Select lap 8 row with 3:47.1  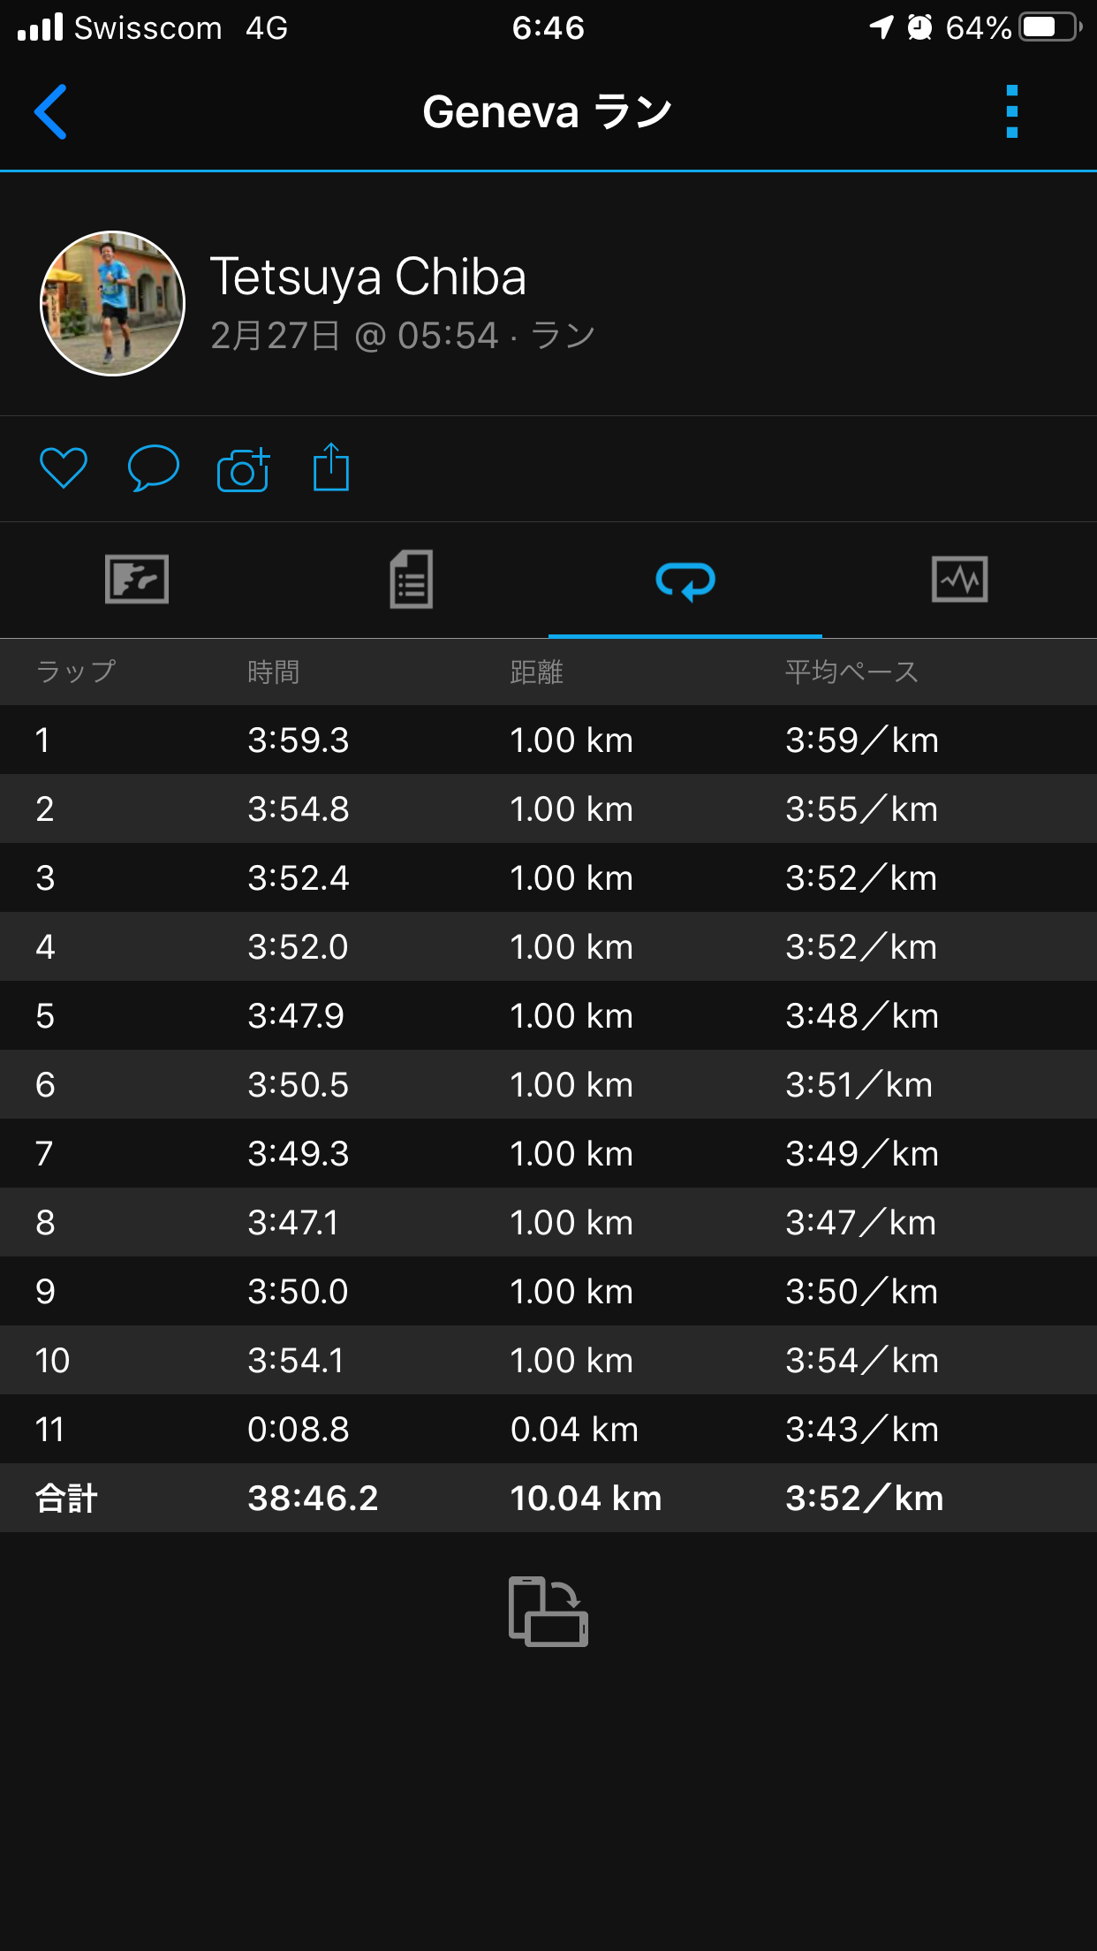548,1222
